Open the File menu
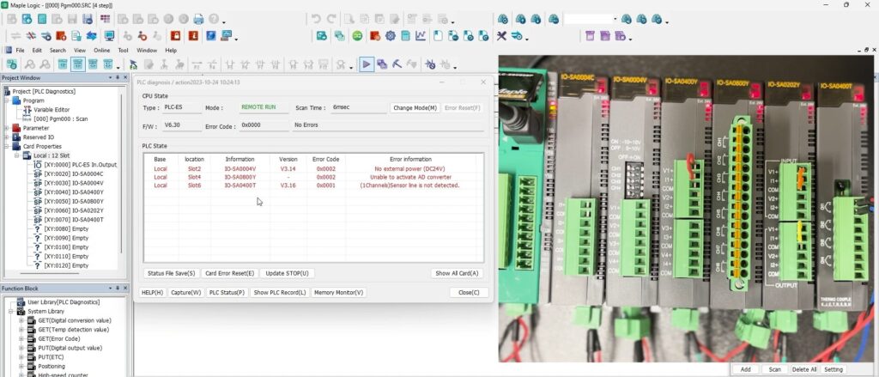879x377 pixels. point(20,50)
